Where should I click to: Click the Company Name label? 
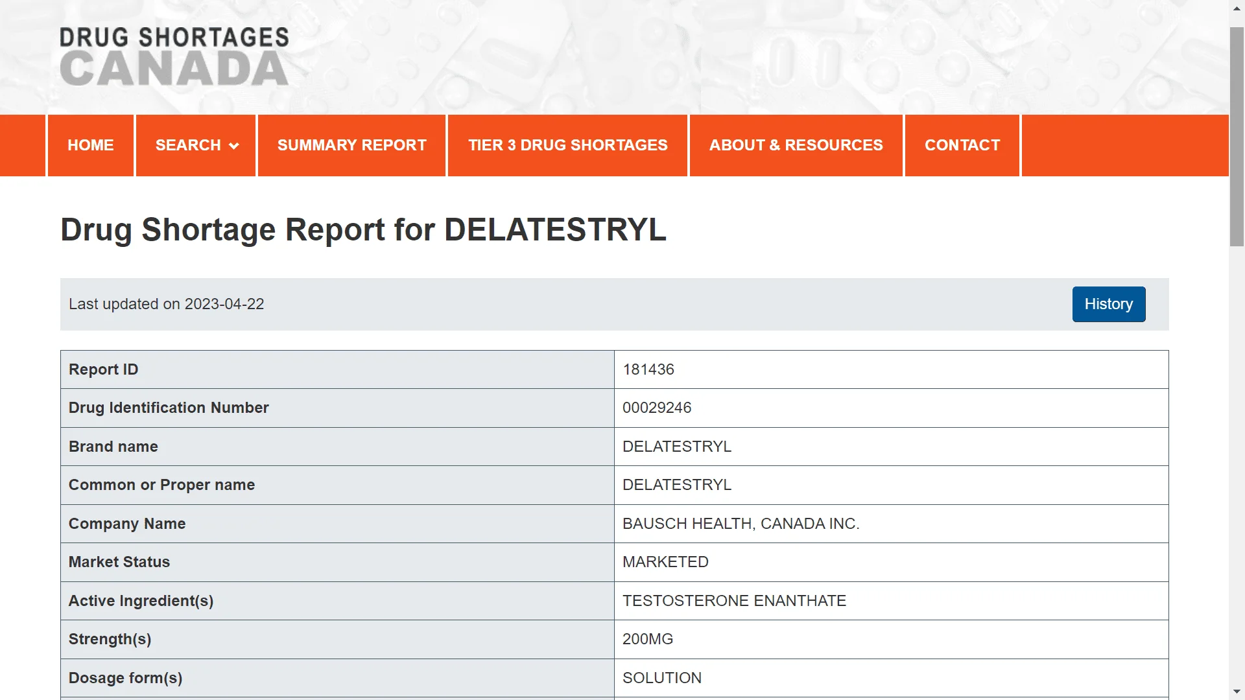coord(127,524)
